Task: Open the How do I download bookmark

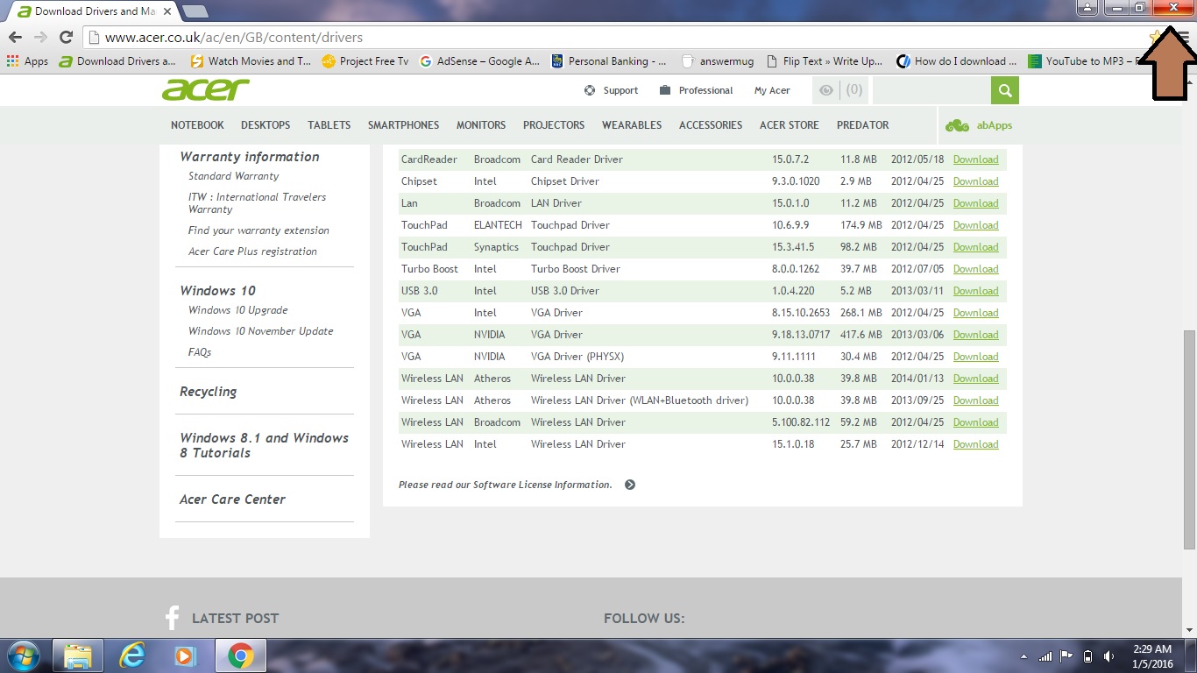Action: [x=957, y=61]
